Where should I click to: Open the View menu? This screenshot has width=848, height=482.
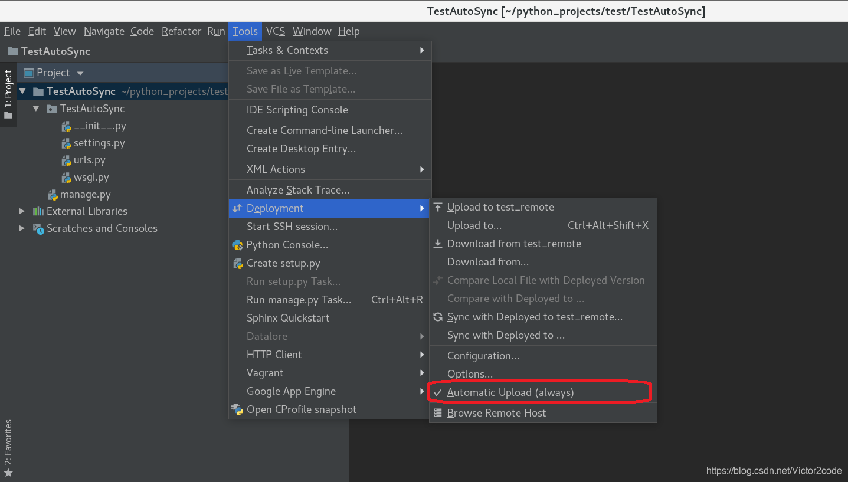[65, 31]
